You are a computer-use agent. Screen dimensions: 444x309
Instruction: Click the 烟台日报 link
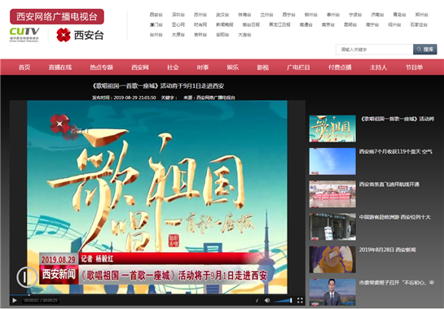pyautogui.click(x=251, y=25)
